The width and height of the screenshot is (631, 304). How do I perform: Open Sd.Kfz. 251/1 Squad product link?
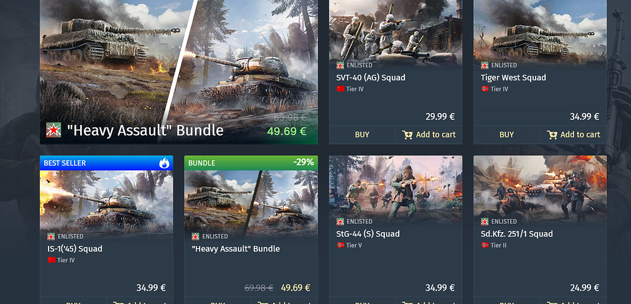point(517,233)
